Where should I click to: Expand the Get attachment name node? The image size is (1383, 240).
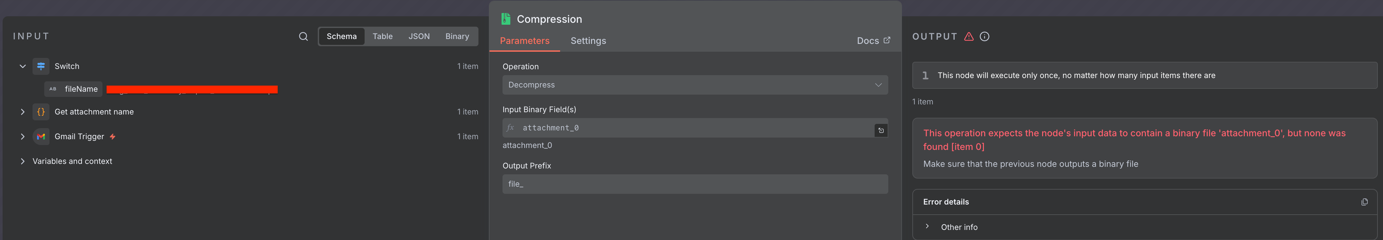22,112
